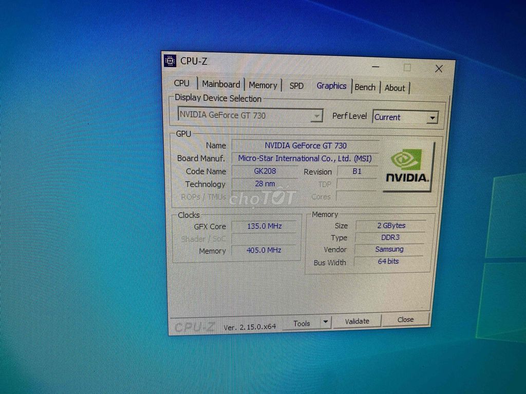Click the 2 GBytes memory size value
Screen dimensions: 526x394
(391, 226)
